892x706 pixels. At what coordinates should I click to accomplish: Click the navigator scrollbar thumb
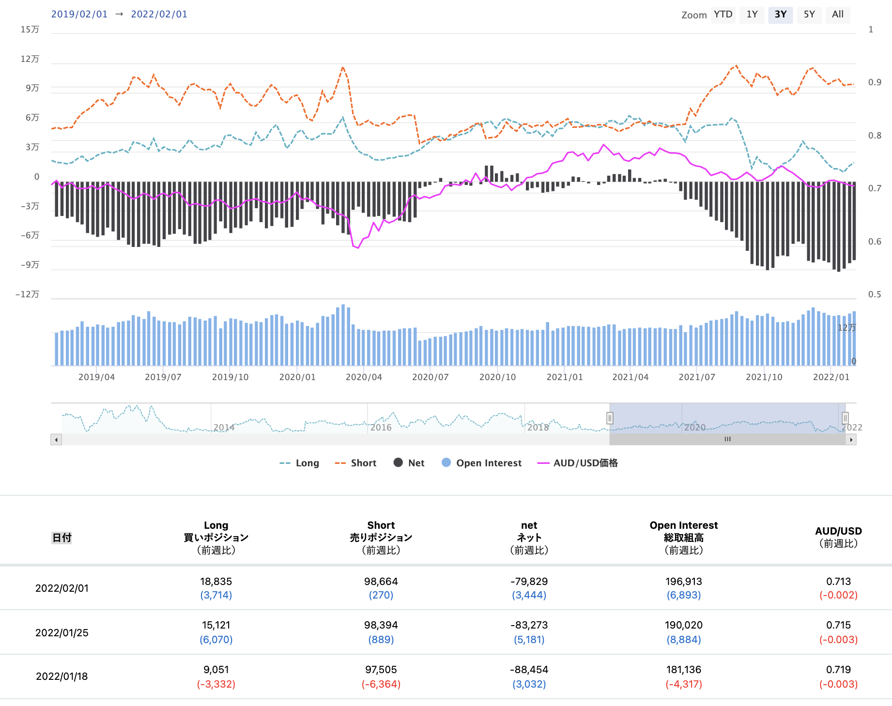pos(727,440)
